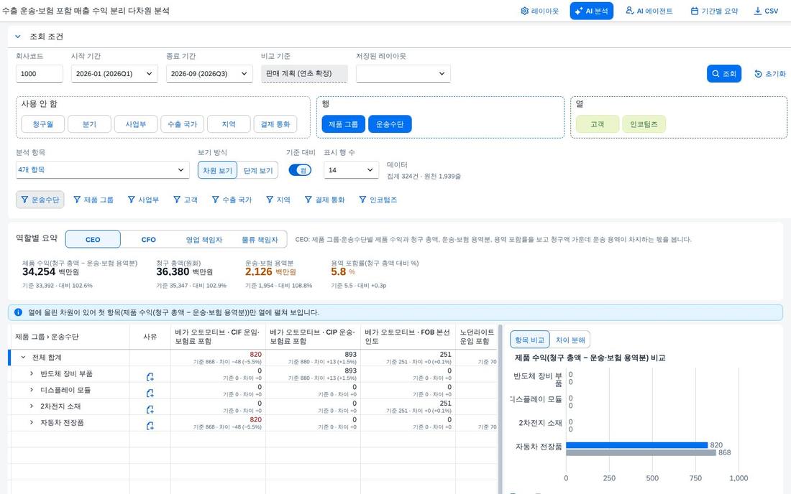Edit the 회사코드 input field
Image resolution: width=791 pixels, height=494 pixels.
click(x=40, y=73)
